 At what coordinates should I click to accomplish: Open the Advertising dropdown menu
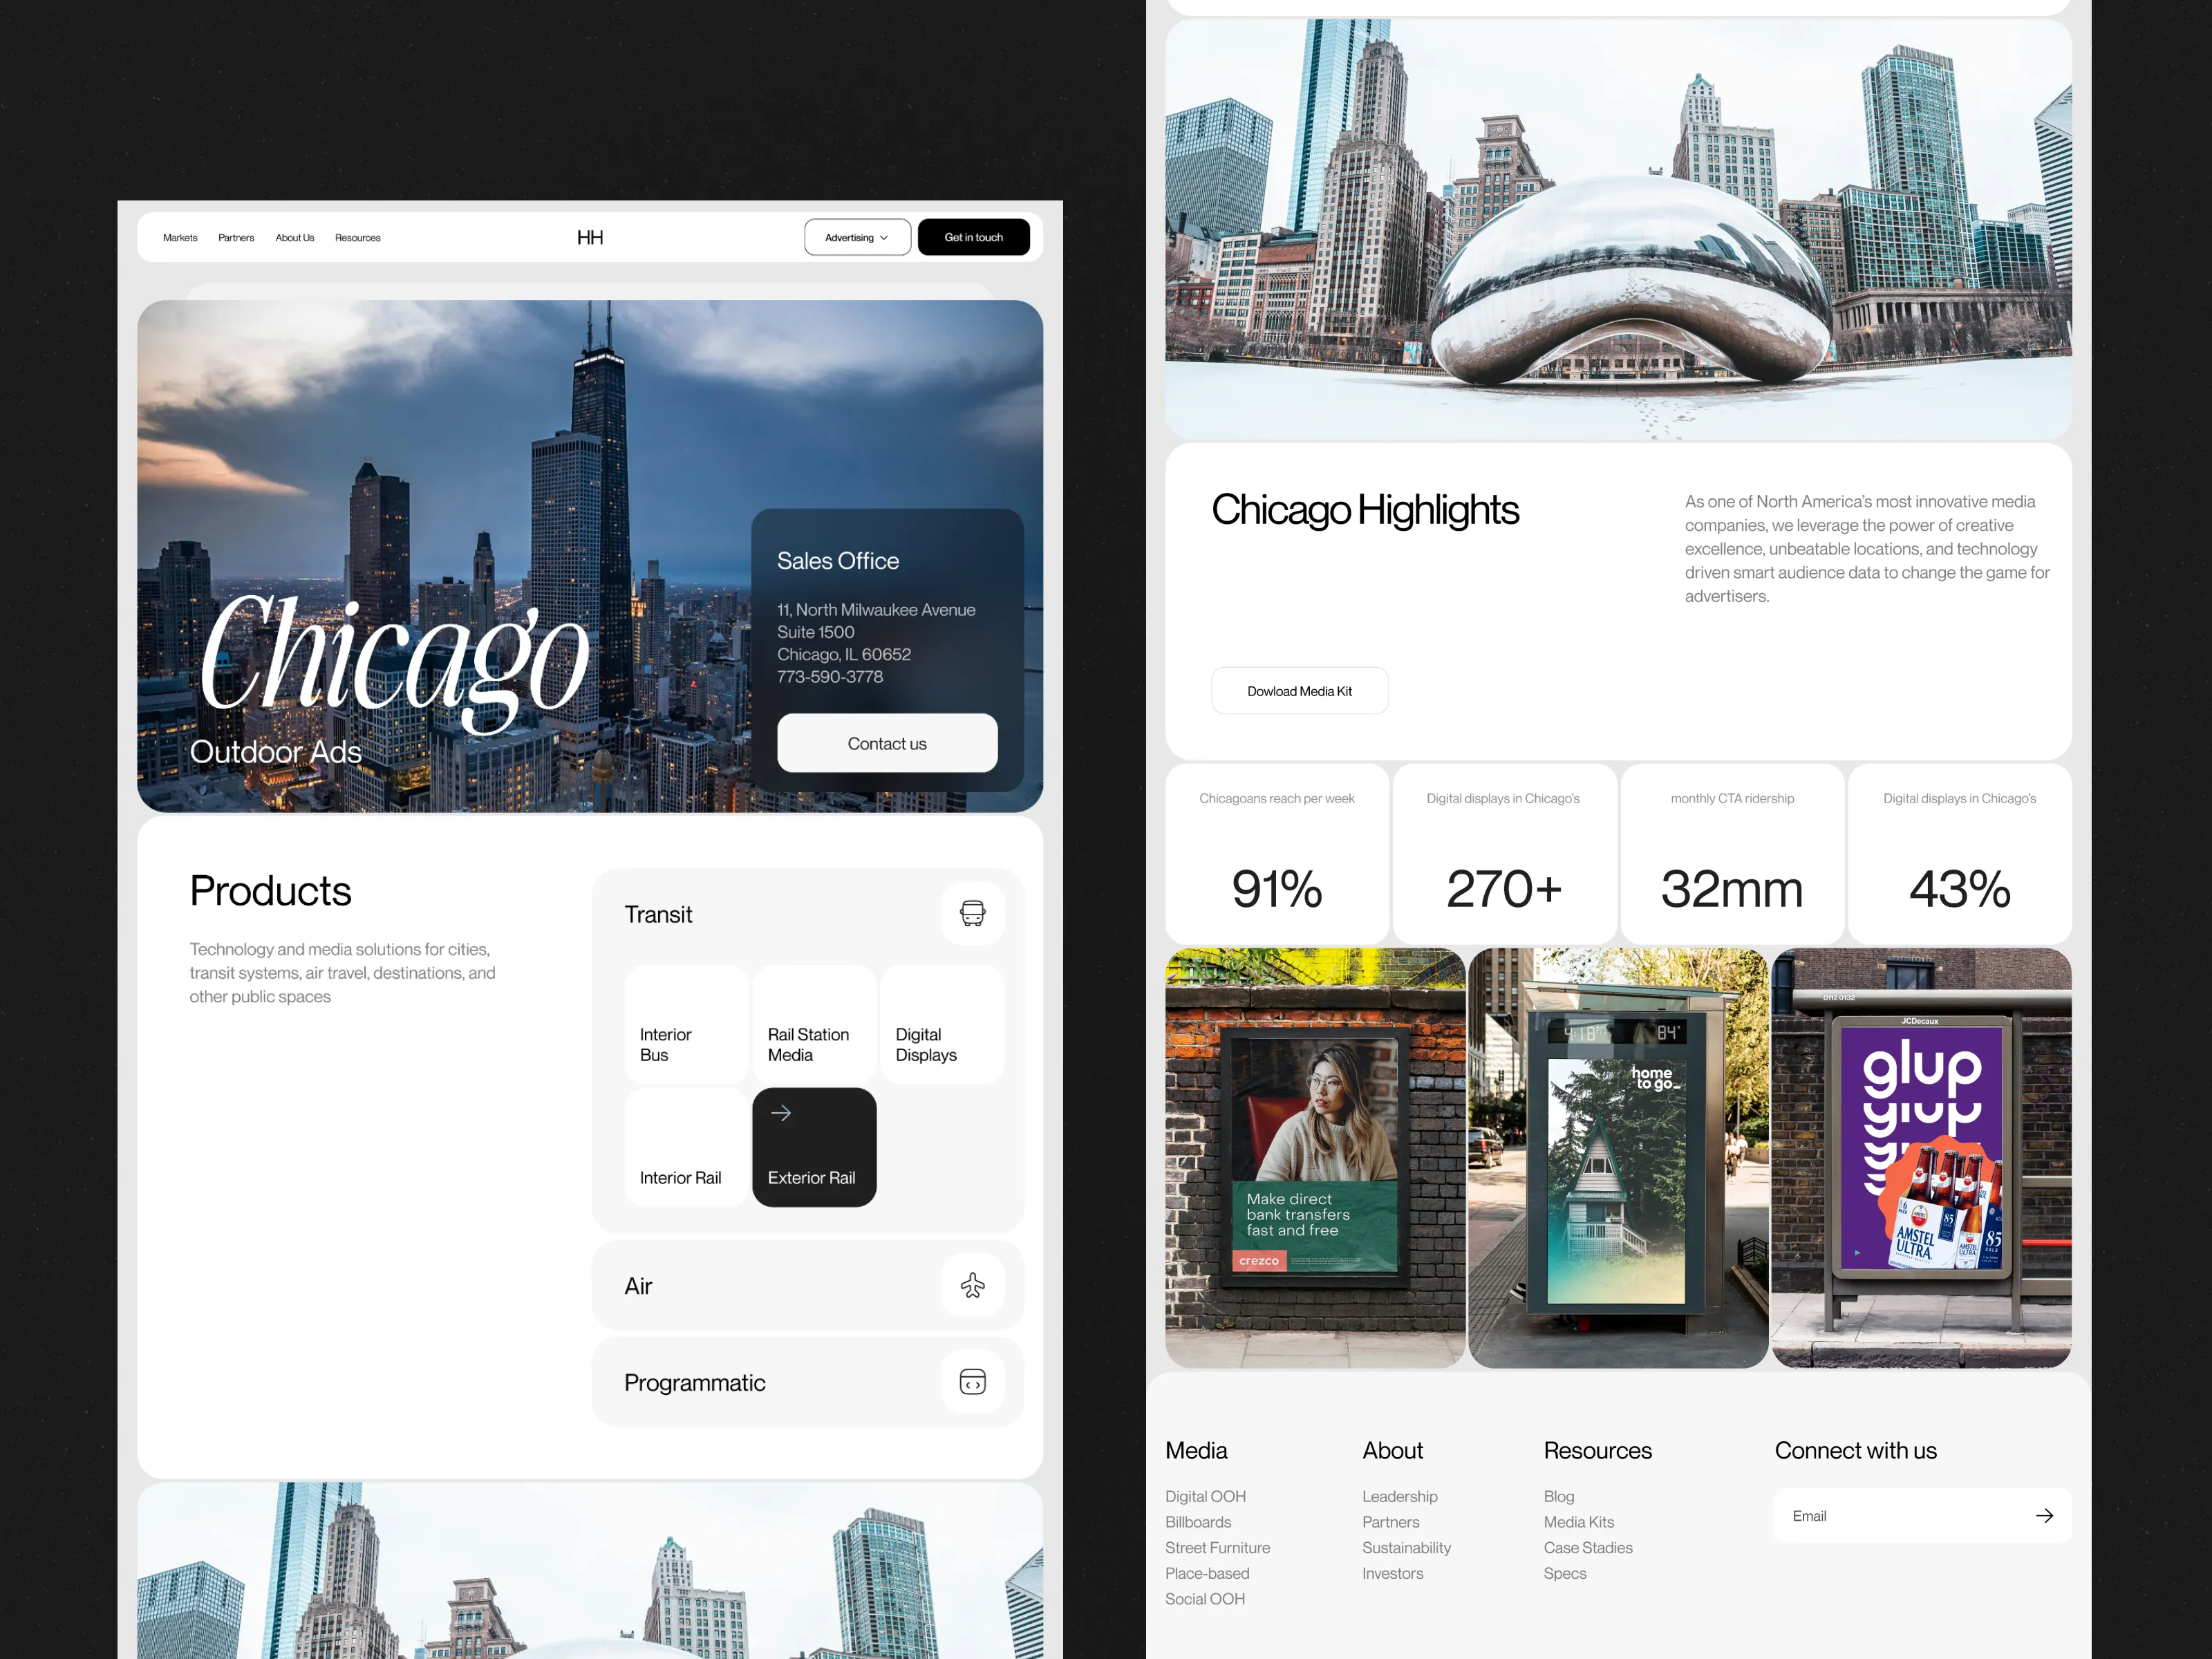(857, 237)
